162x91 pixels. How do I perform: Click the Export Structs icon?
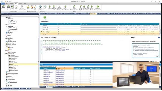88,8
